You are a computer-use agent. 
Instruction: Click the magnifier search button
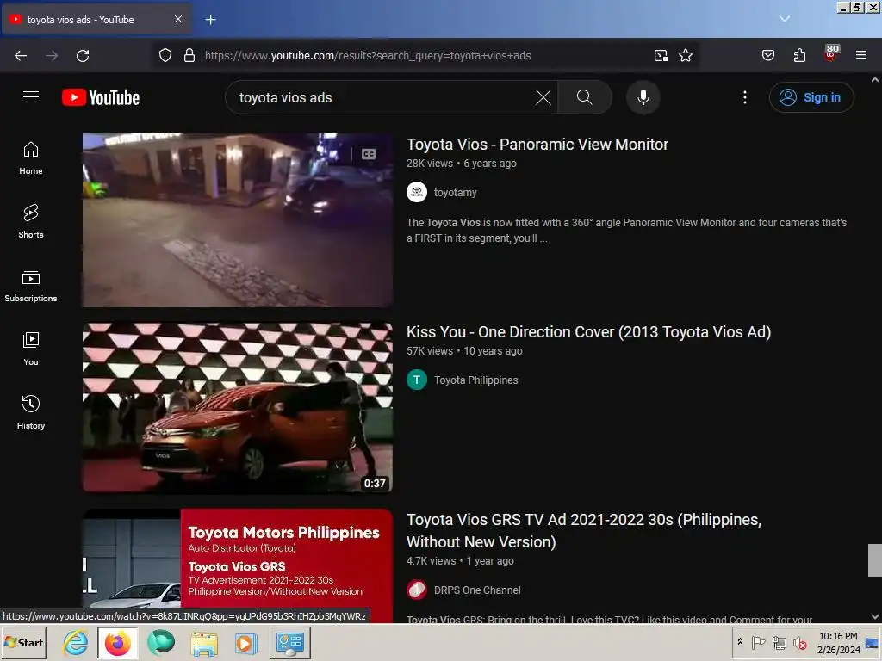point(585,97)
